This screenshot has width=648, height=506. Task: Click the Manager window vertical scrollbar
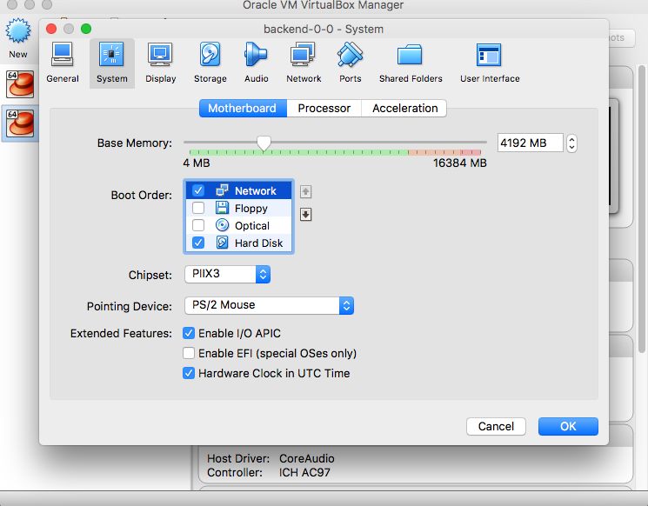click(x=641, y=209)
